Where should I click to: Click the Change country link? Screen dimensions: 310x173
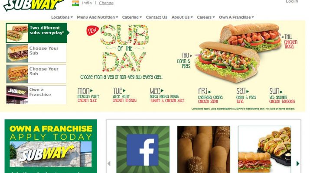106,3
